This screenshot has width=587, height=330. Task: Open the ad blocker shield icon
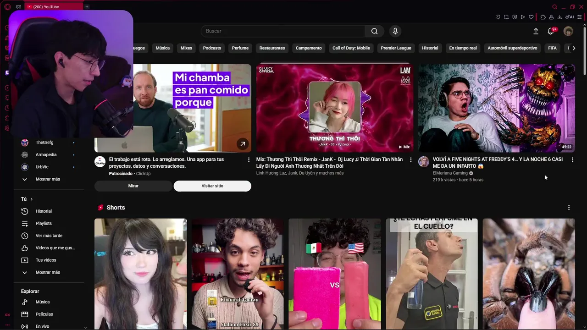click(x=515, y=17)
